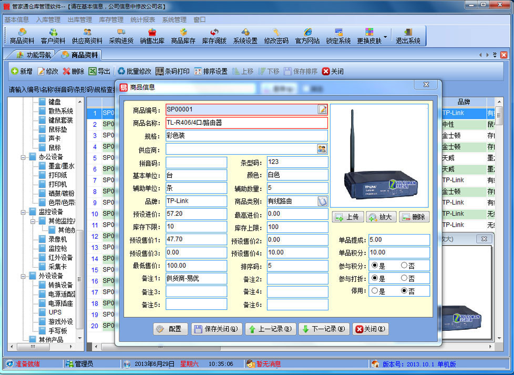The height and width of the screenshot is (375, 514).
Task: Click the edit icon beside 商品编号 field
Action: point(322,109)
